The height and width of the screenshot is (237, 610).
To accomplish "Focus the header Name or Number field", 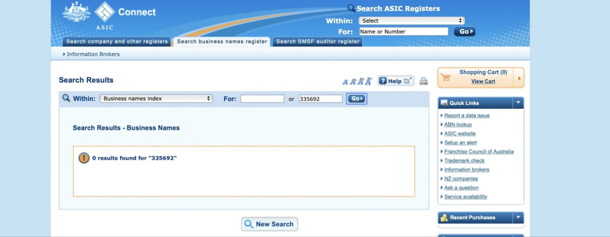I will point(403,31).
